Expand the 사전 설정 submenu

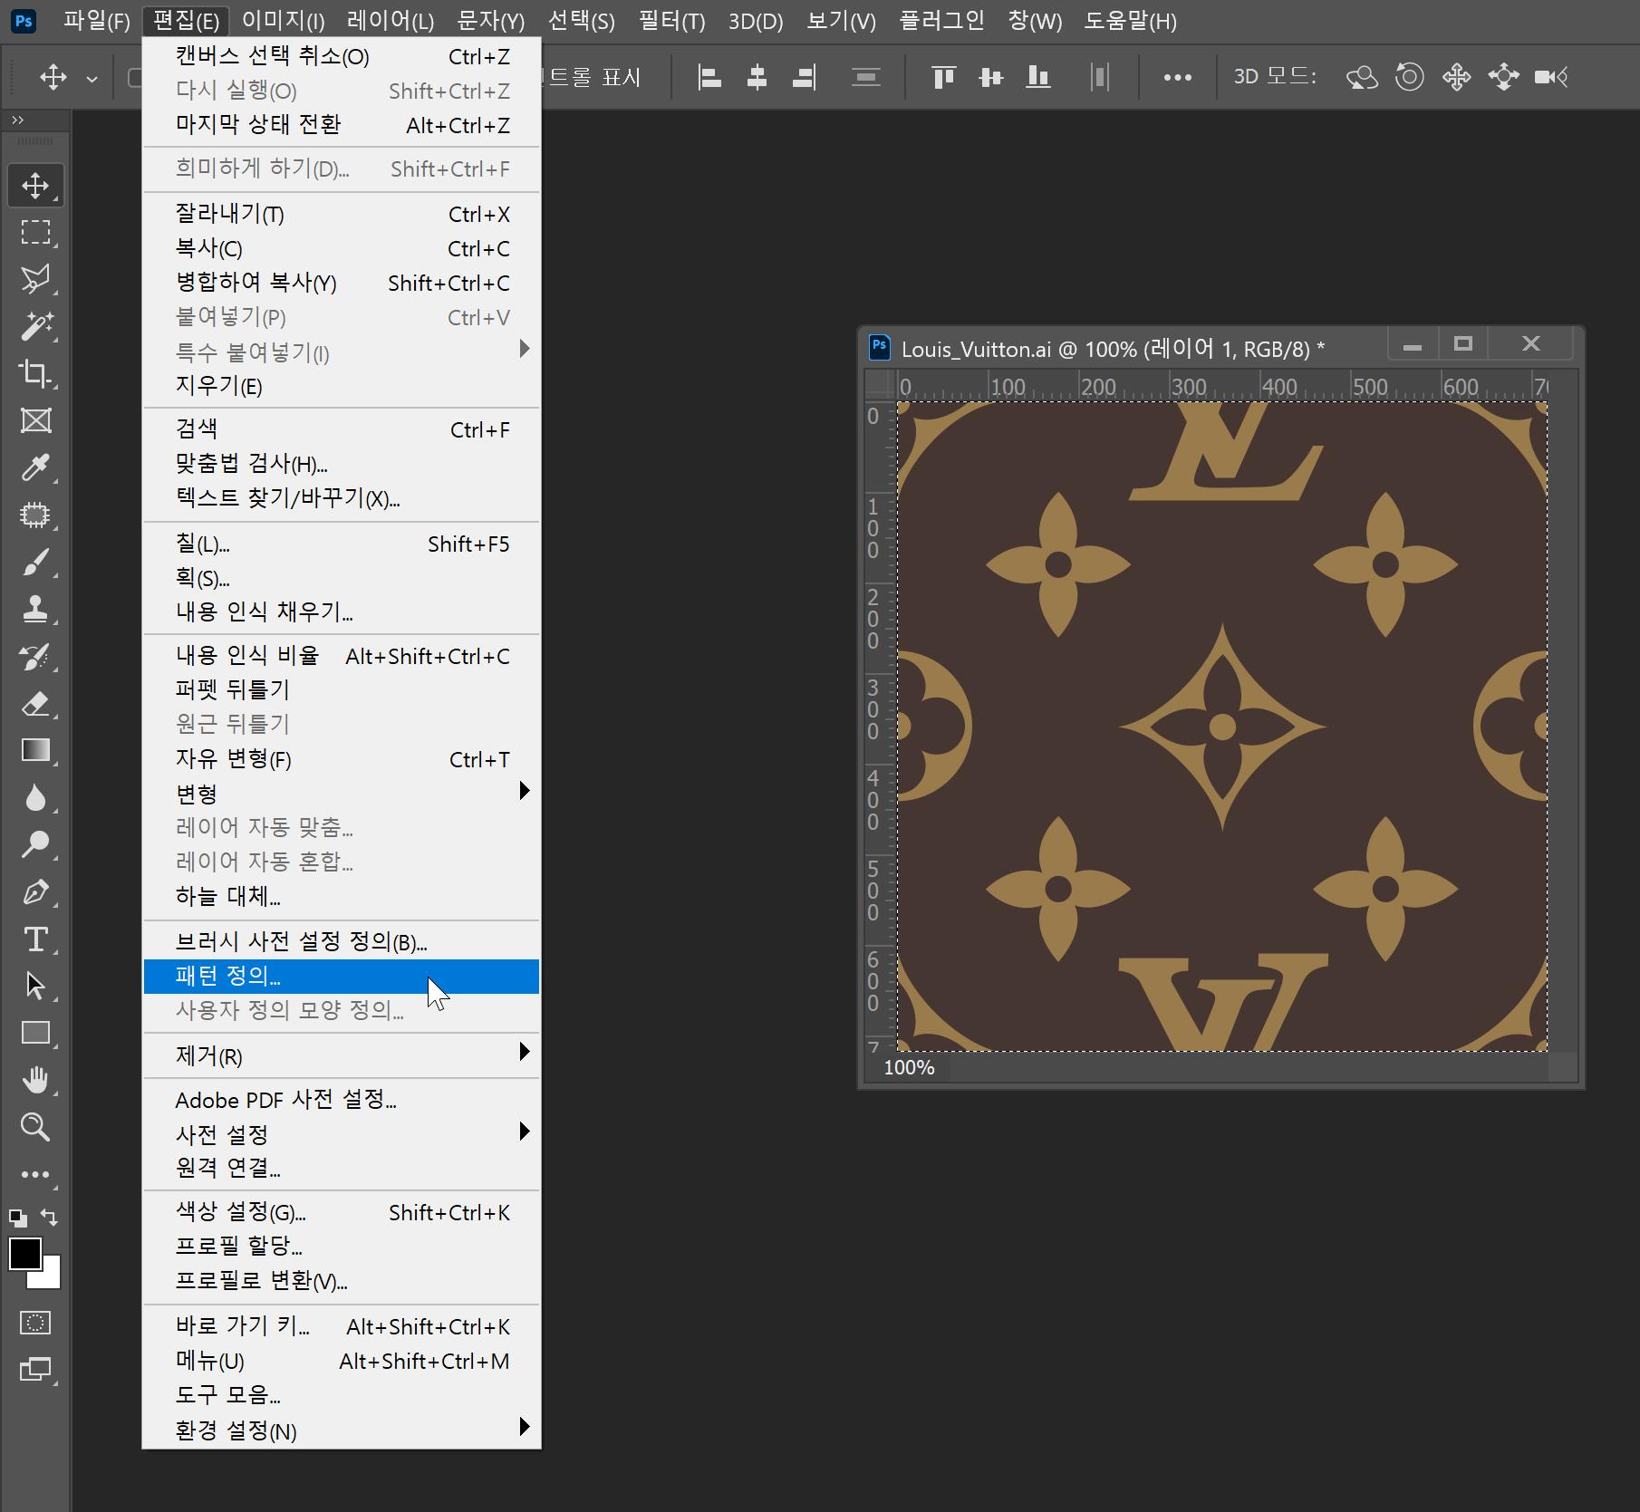click(x=342, y=1133)
